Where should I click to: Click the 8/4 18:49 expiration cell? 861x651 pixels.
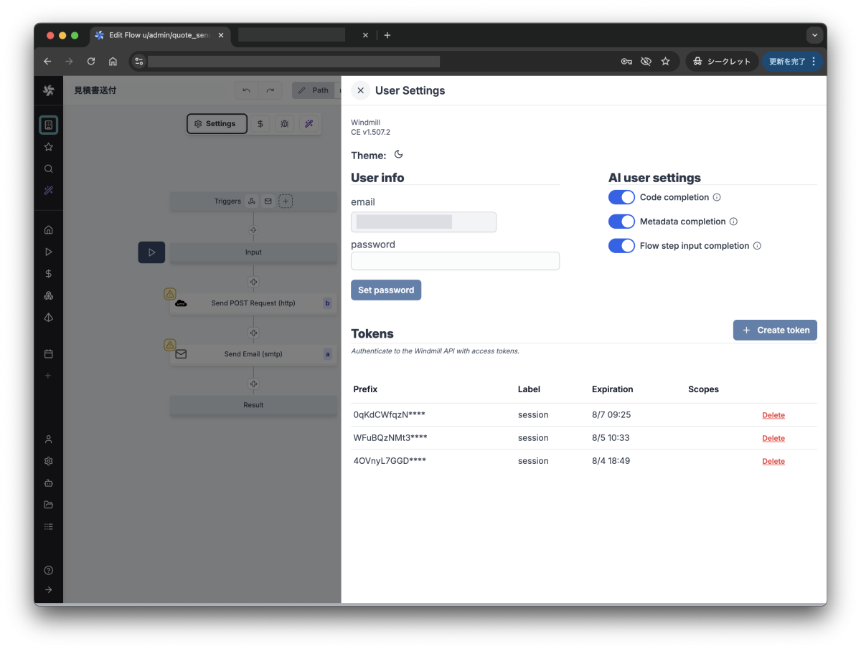pos(611,461)
